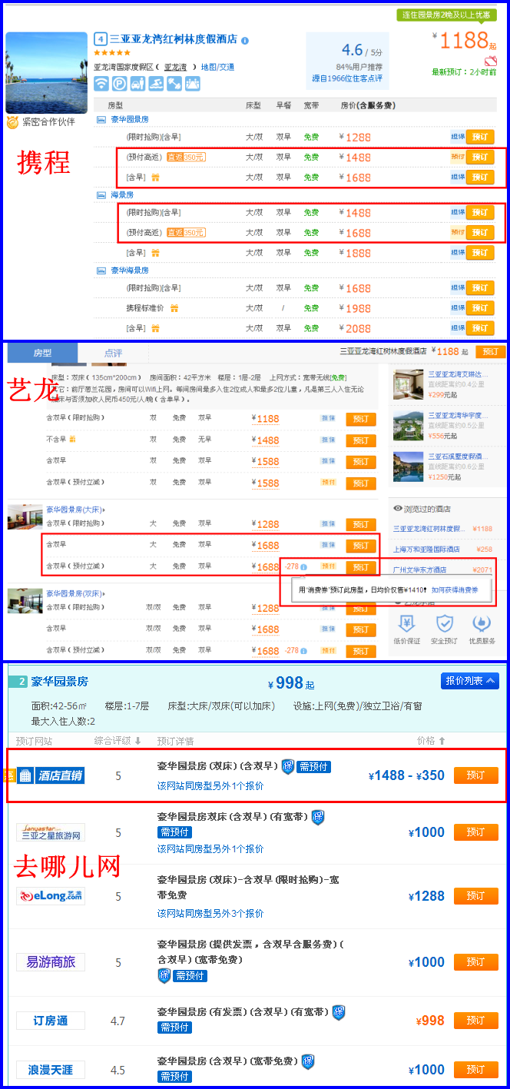
Task: Book the eLong ¥1288 offer on Qunar
Action: (476, 896)
